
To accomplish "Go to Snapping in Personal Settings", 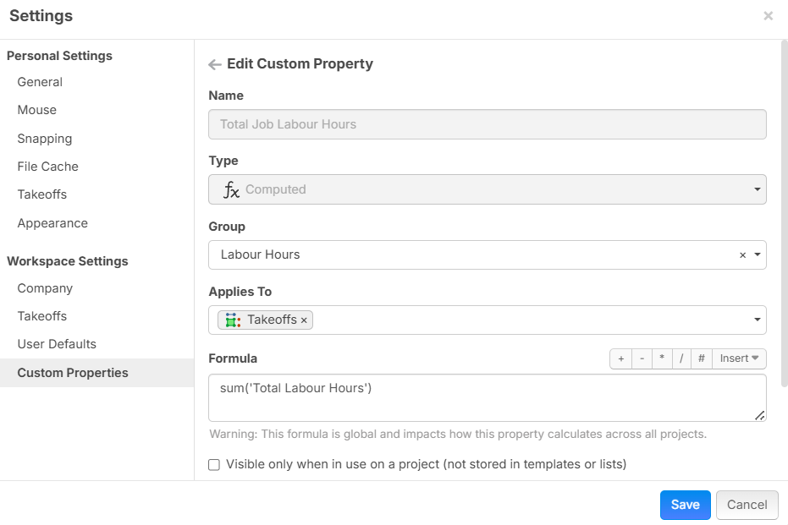I will point(45,139).
